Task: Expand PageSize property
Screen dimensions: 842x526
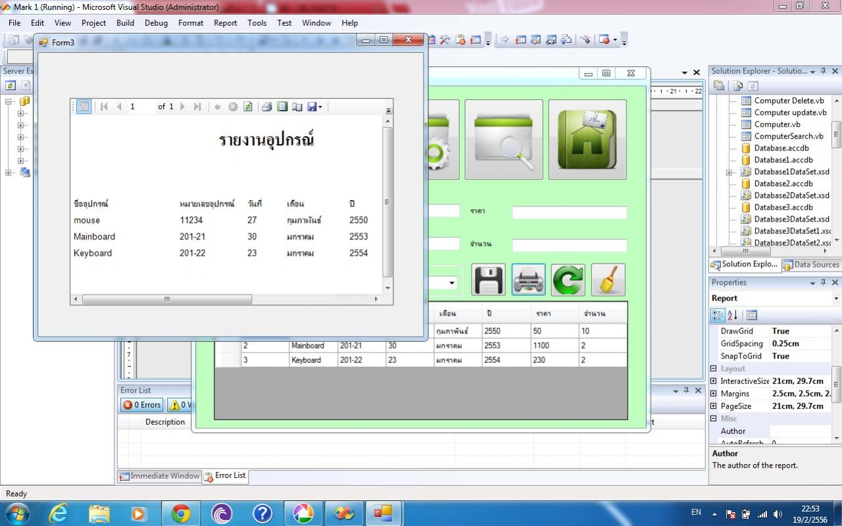Action: [714, 406]
